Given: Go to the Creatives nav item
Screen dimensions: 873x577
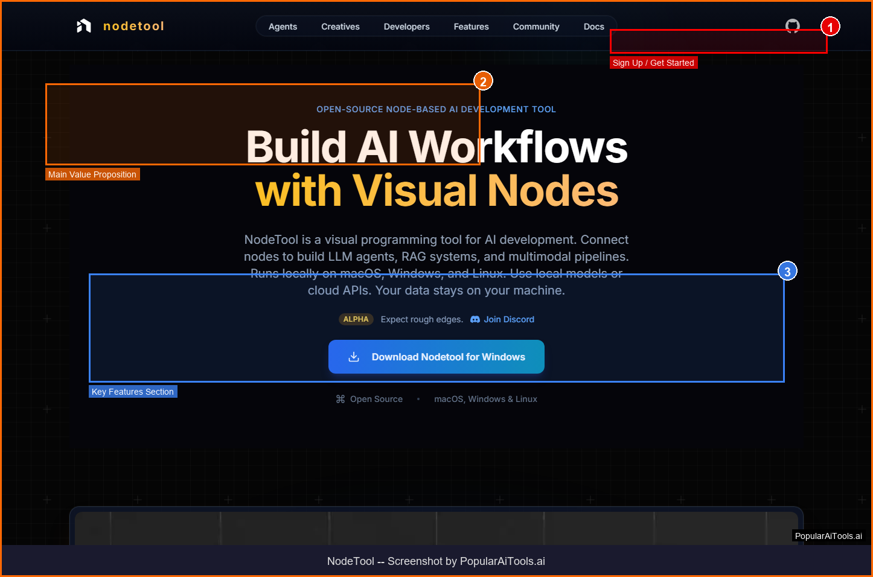Looking at the screenshot, I should [x=340, y=27].
